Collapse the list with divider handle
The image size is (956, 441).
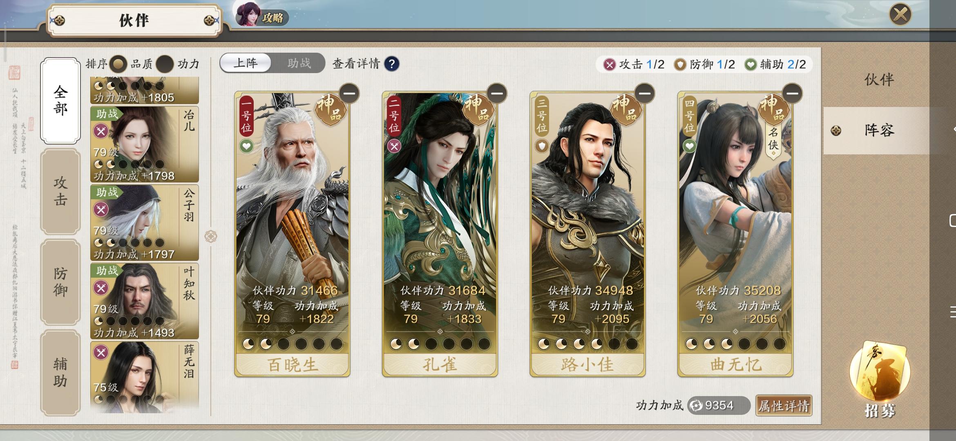click(x=211, y=236)
